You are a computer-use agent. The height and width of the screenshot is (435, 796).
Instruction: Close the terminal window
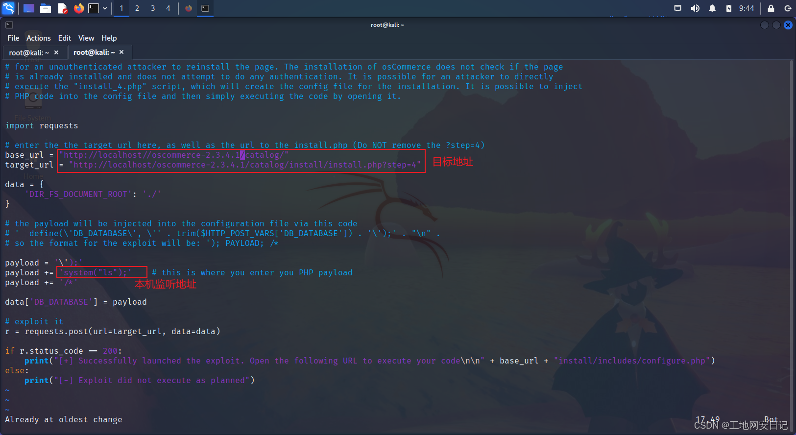point(788,25)
